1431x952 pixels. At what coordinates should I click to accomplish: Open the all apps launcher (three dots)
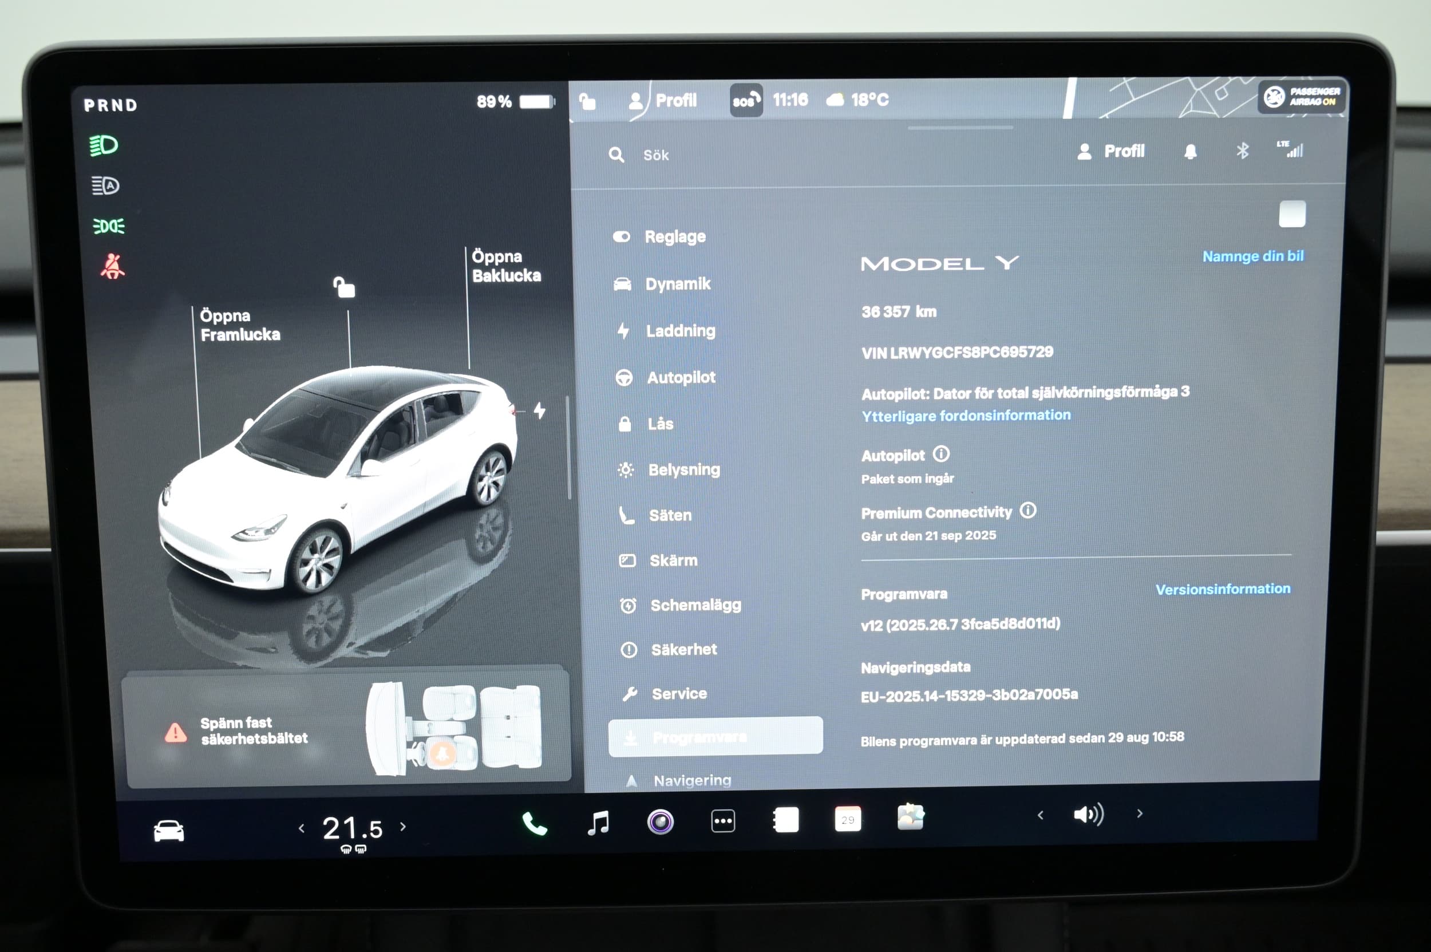pos(723,821)
